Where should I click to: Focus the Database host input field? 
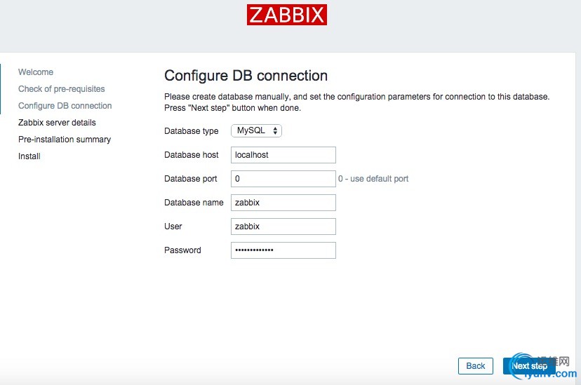click(x=283, y=155)
